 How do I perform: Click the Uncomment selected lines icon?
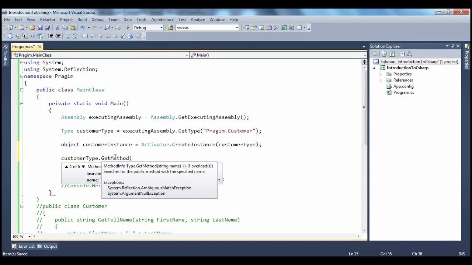point(75,36)
